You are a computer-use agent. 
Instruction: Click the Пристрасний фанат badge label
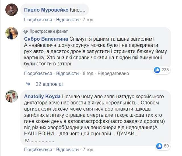49,31
